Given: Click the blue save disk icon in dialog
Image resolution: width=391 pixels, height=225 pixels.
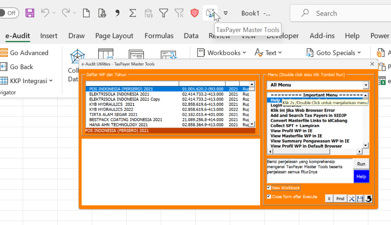Looking at the screenshot, I should pos(360,199).
